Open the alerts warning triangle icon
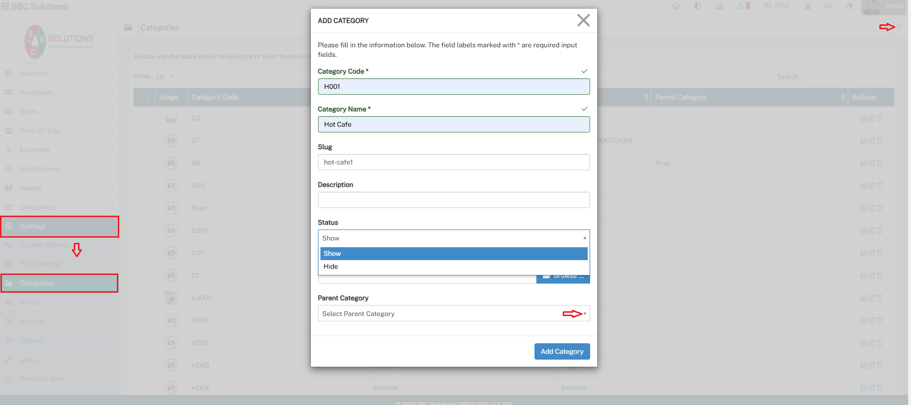911x405 pixels. coord(741,6)
